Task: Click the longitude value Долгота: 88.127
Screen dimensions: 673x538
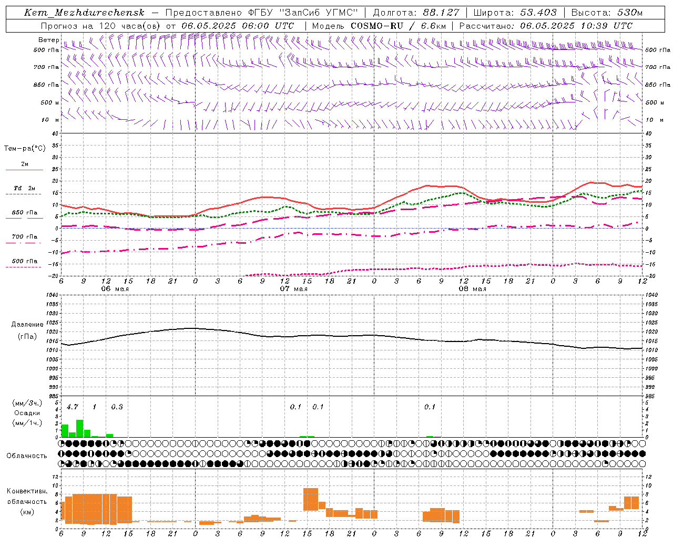Action: (416, 13)
